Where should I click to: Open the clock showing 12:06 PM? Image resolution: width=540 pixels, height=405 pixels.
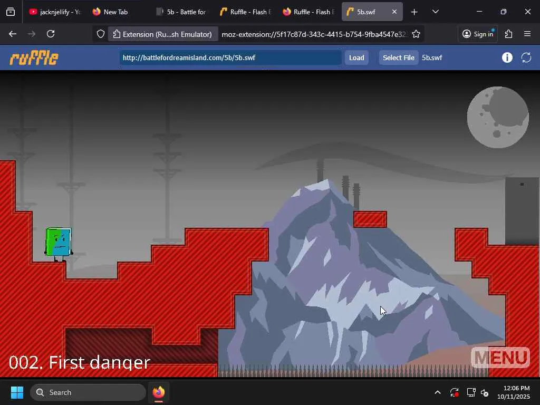(514, 392)
